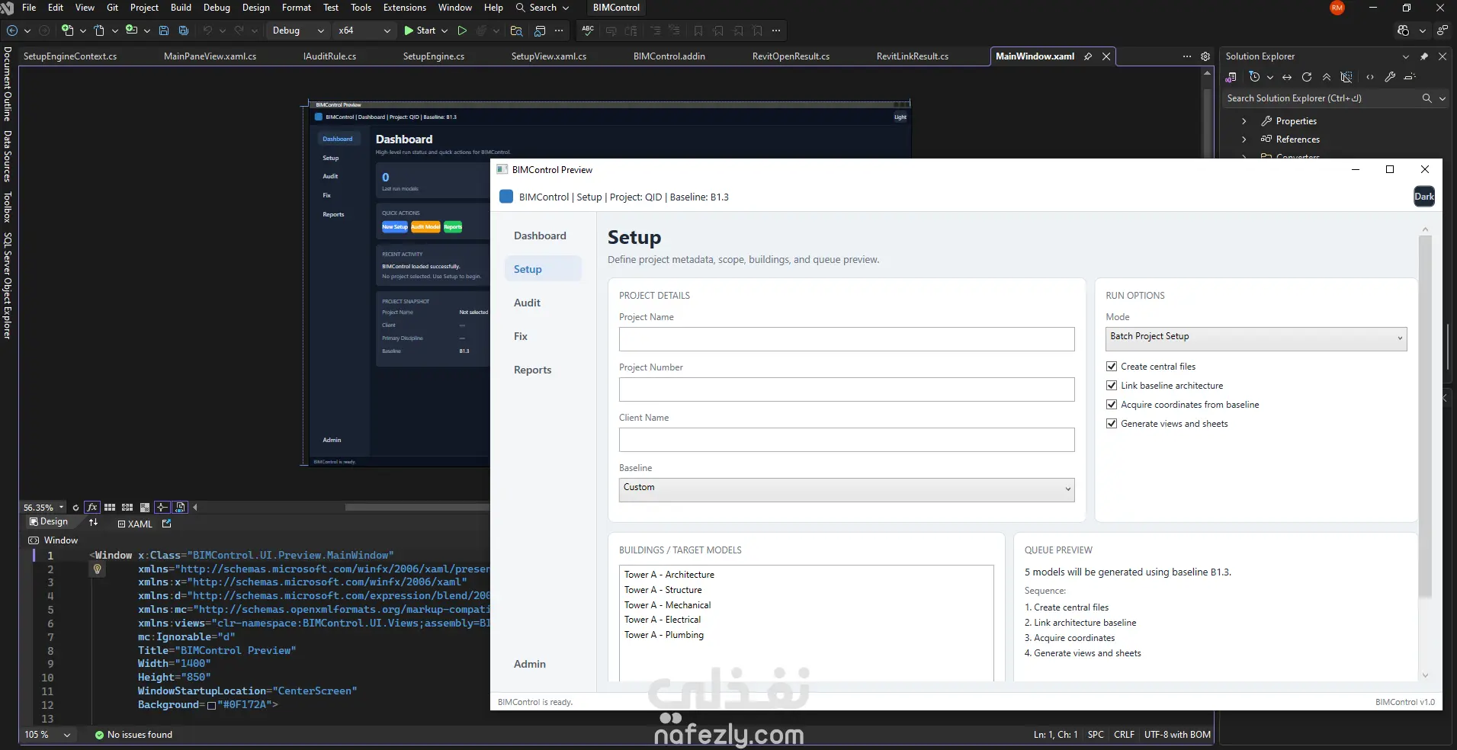Open the Debug configuration dropdown
1457x750 pixels.
[298, 30]
